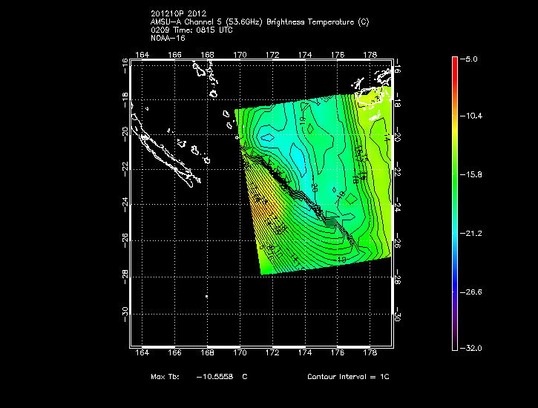Viewport: 538px width, 408px height.
Task: Click the storm ID title "201210P 2012"
Action: tap(178, 14)
